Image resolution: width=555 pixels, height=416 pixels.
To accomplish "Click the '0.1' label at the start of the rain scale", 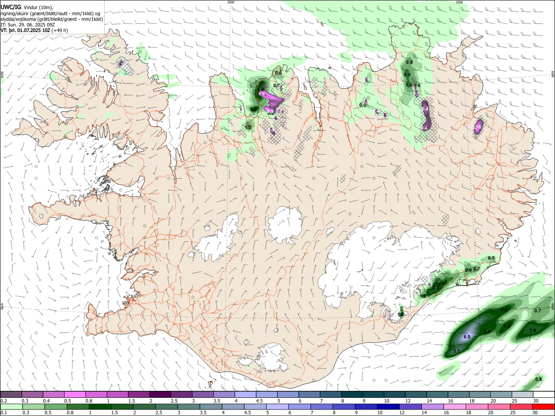I will 4,413.
